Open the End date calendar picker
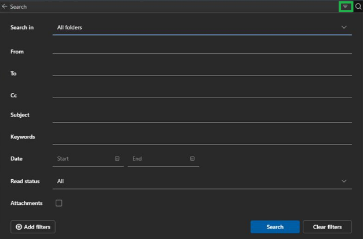 tap(193, 158)
